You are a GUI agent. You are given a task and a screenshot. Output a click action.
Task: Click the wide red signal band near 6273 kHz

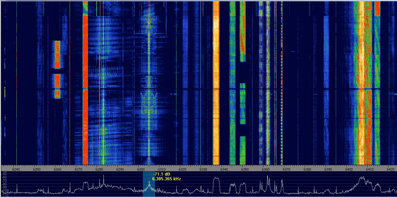(x=85, y=93)
